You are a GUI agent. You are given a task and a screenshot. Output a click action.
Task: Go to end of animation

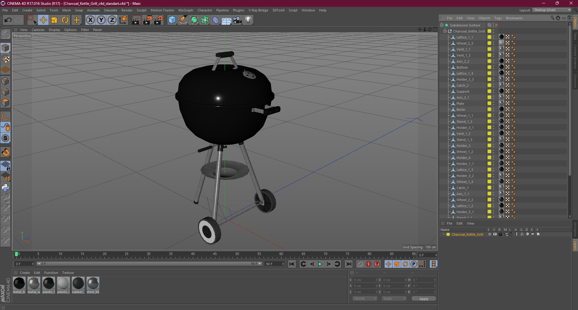point(349,264)
